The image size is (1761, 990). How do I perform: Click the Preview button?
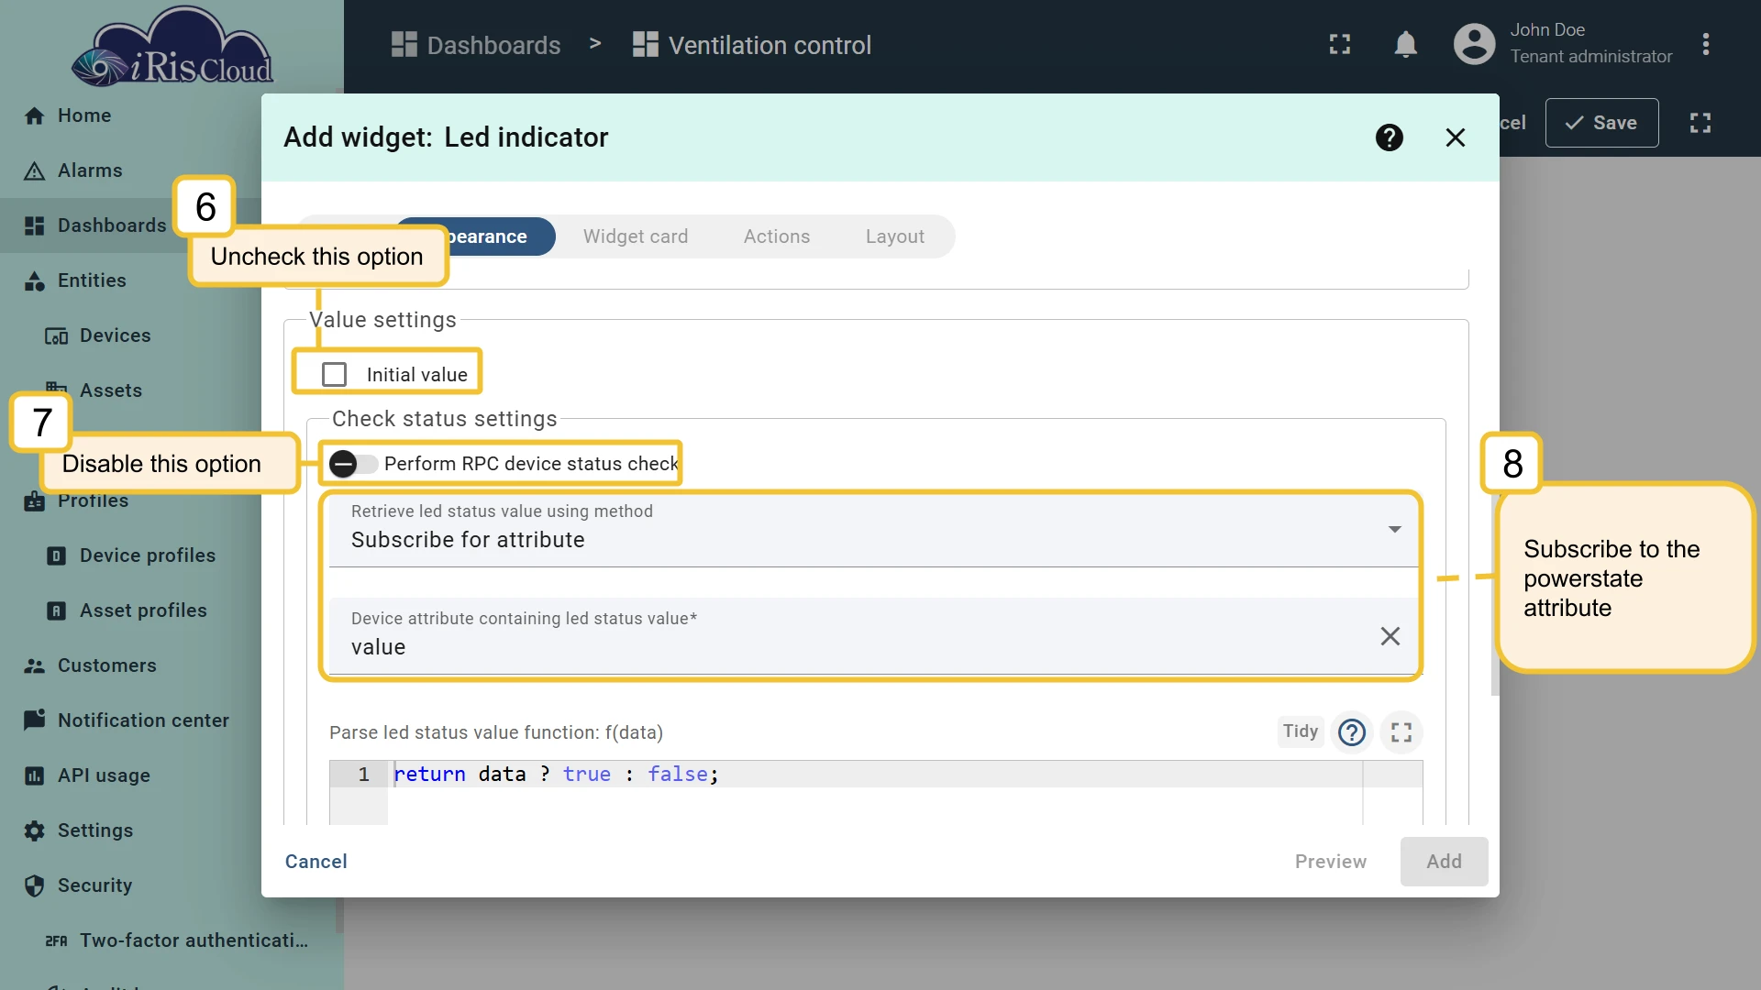point(1331,862)
